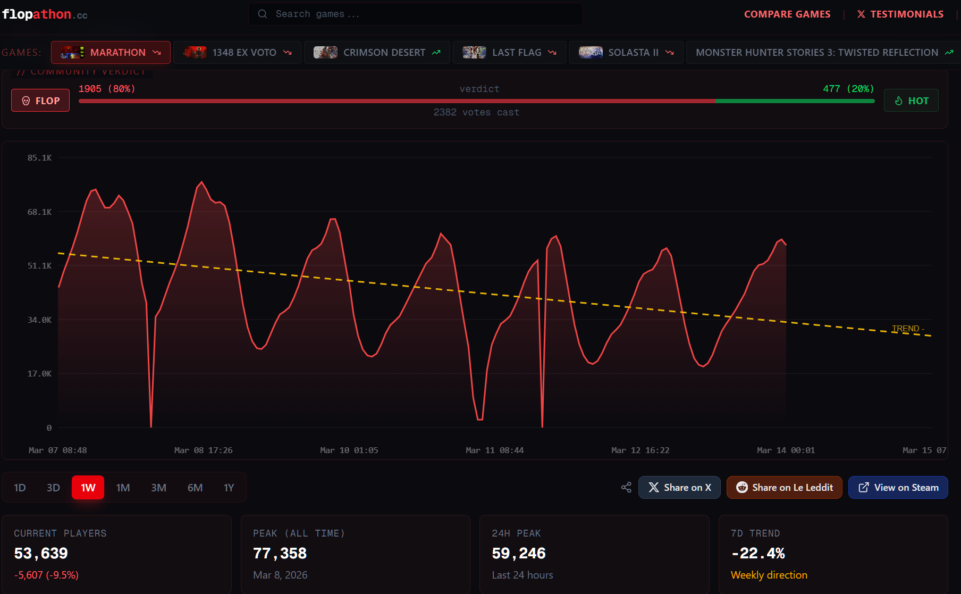Focus the Search games field
961x594 pixels.
coord(416,14)
